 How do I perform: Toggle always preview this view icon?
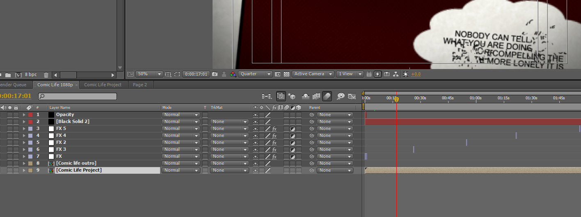point(130,74)
